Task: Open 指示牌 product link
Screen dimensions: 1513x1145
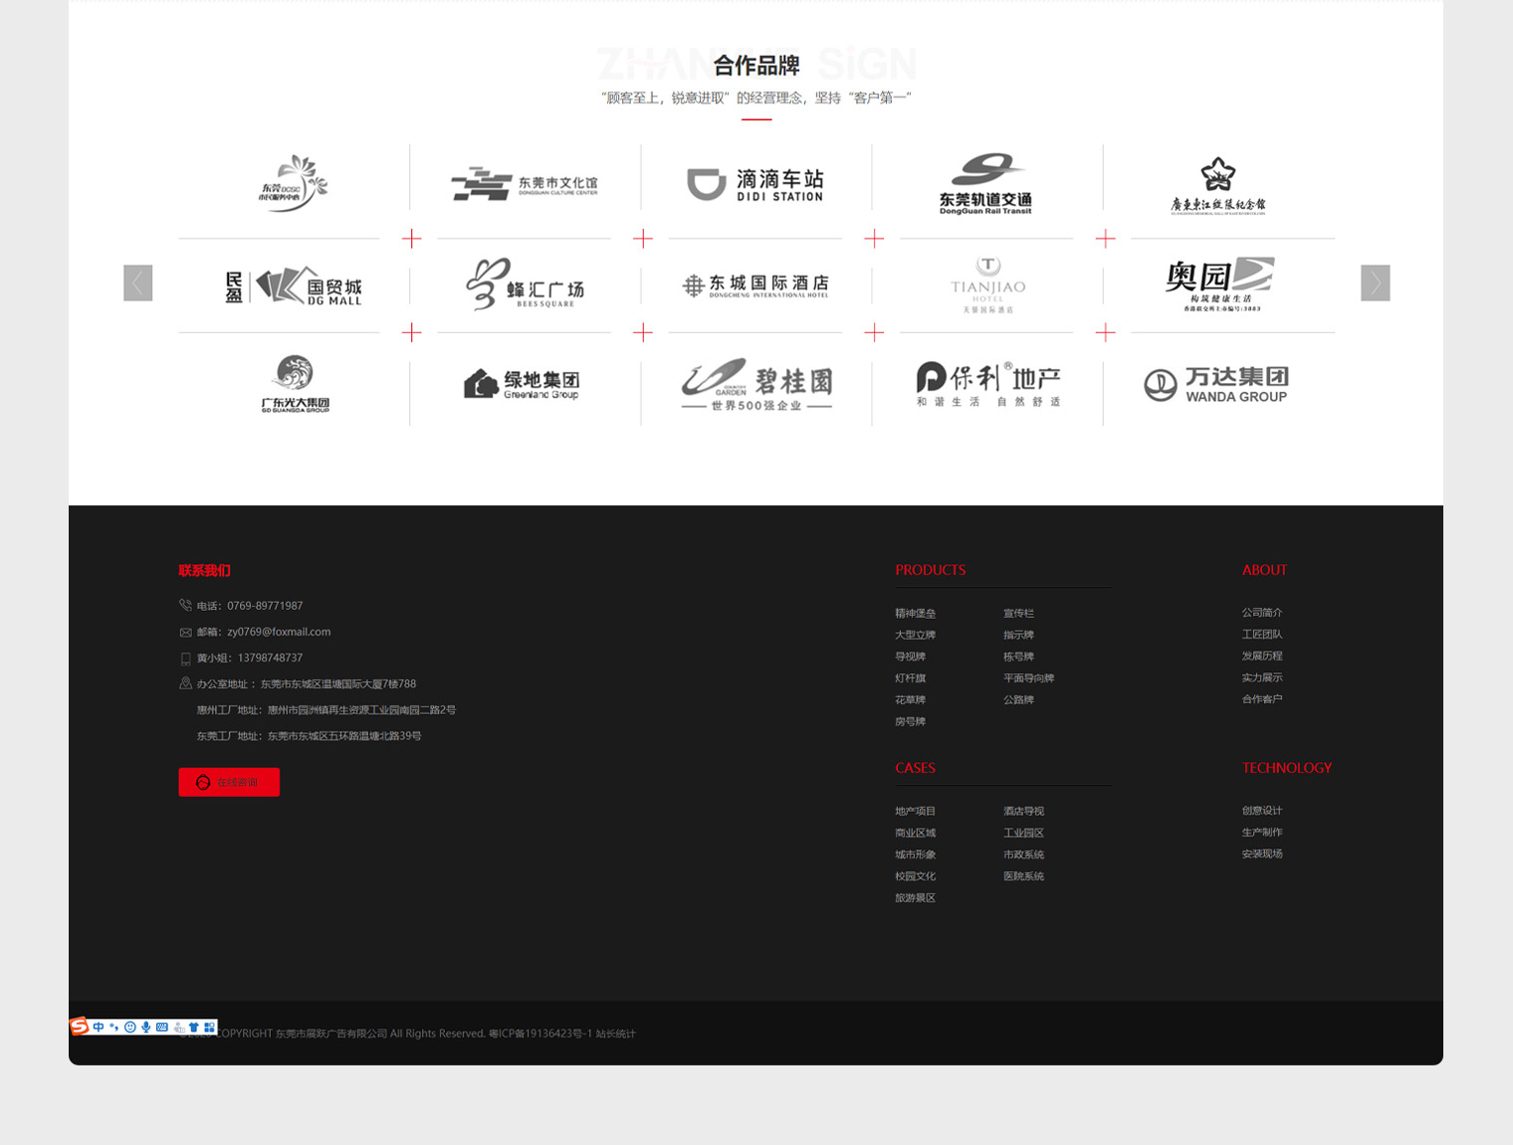Action: pos(1018,635)
